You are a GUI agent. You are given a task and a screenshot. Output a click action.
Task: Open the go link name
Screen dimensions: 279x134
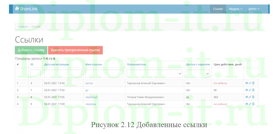(x=87, y=90)
